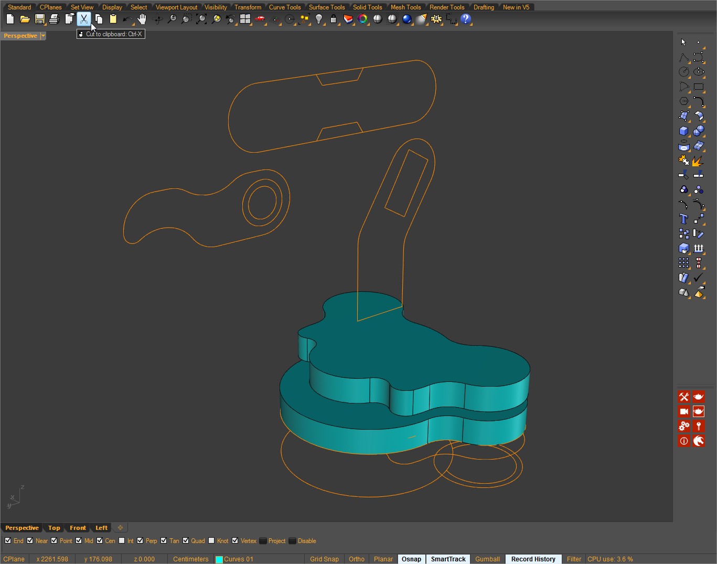Switch to the Curve Tools tab
Screen dimensions: 717x564
coord(285,7)
